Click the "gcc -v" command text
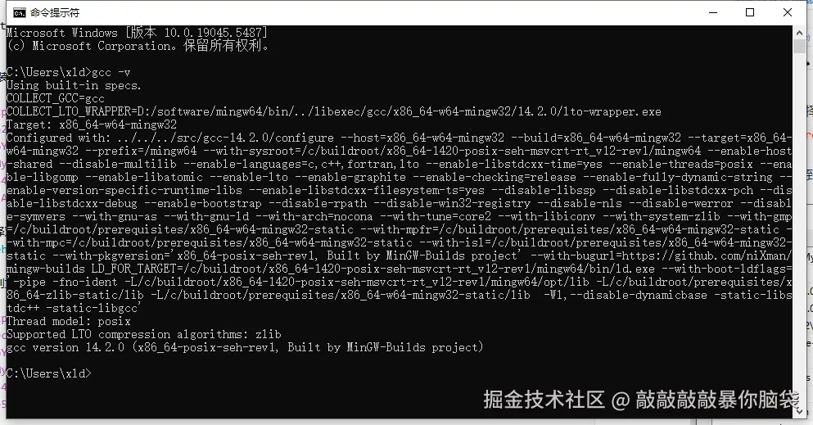 click(111, 72)
